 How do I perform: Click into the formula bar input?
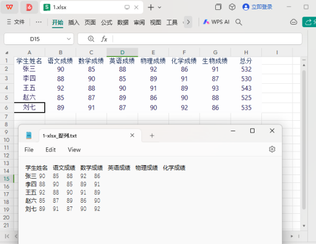[207, 39]
